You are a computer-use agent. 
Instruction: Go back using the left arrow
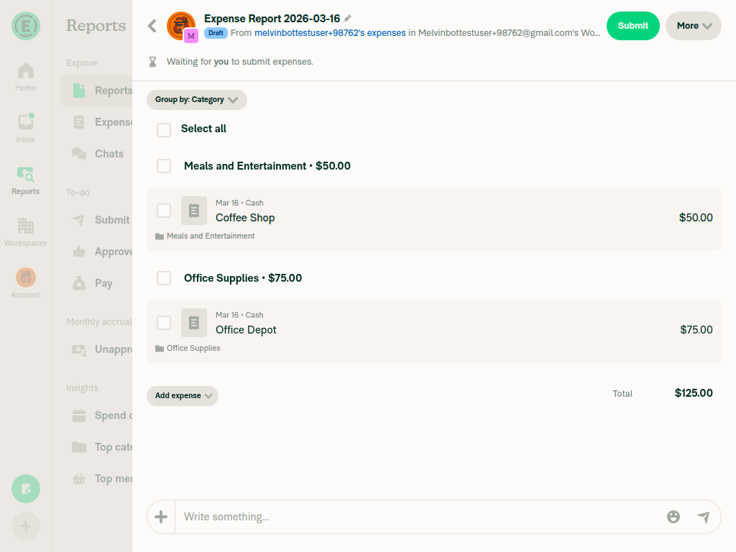(152, 25)
